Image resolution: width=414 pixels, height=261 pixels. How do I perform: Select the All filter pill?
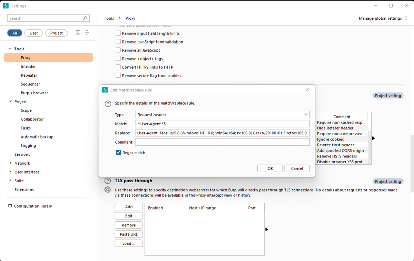click(x=14, y=33)
